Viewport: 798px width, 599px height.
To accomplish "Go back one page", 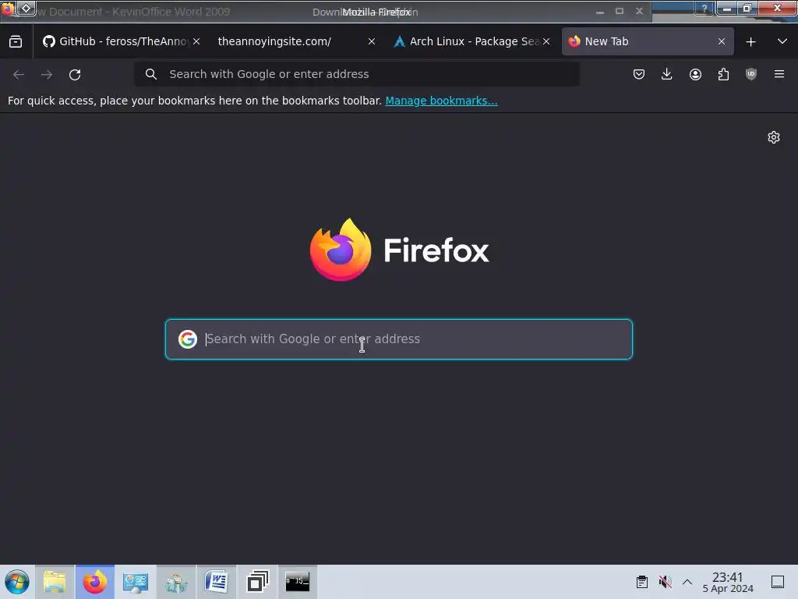I will (x=19, y=74).
